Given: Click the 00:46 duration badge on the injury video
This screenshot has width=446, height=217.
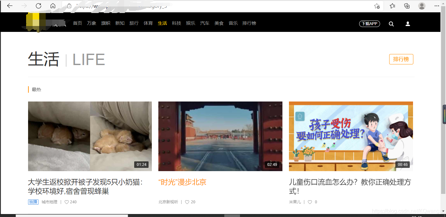Looking at the screenshot, I should tap(403, 165).
